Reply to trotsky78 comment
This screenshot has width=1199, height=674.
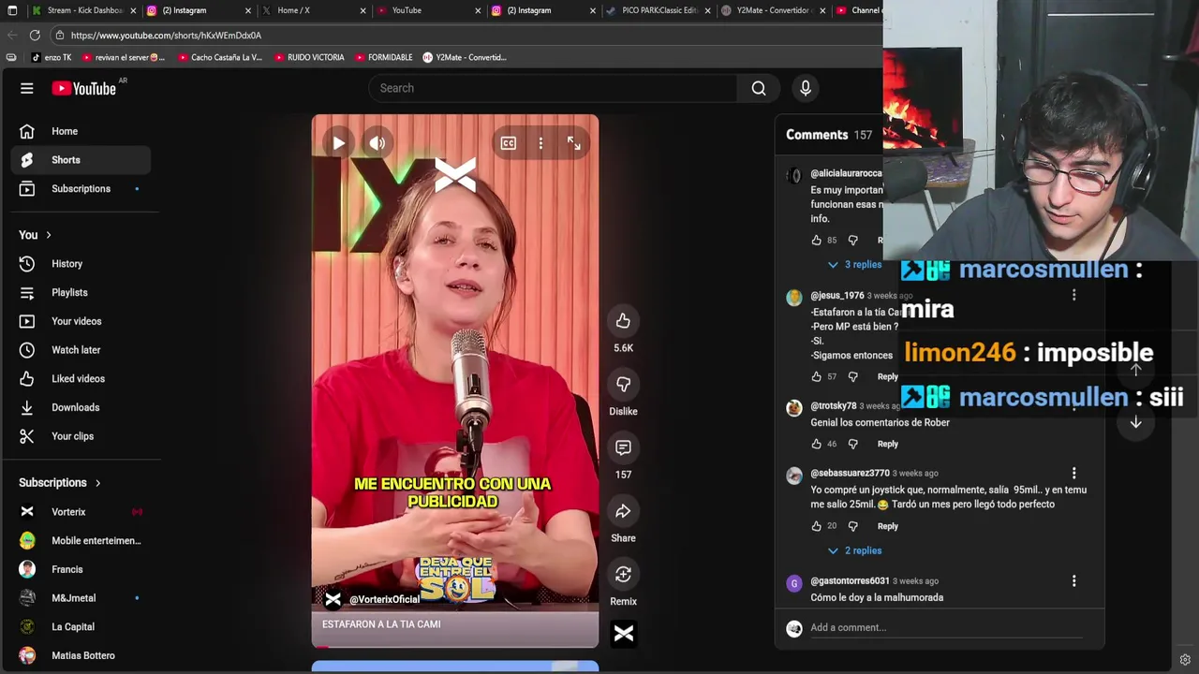tap(887, 444)
